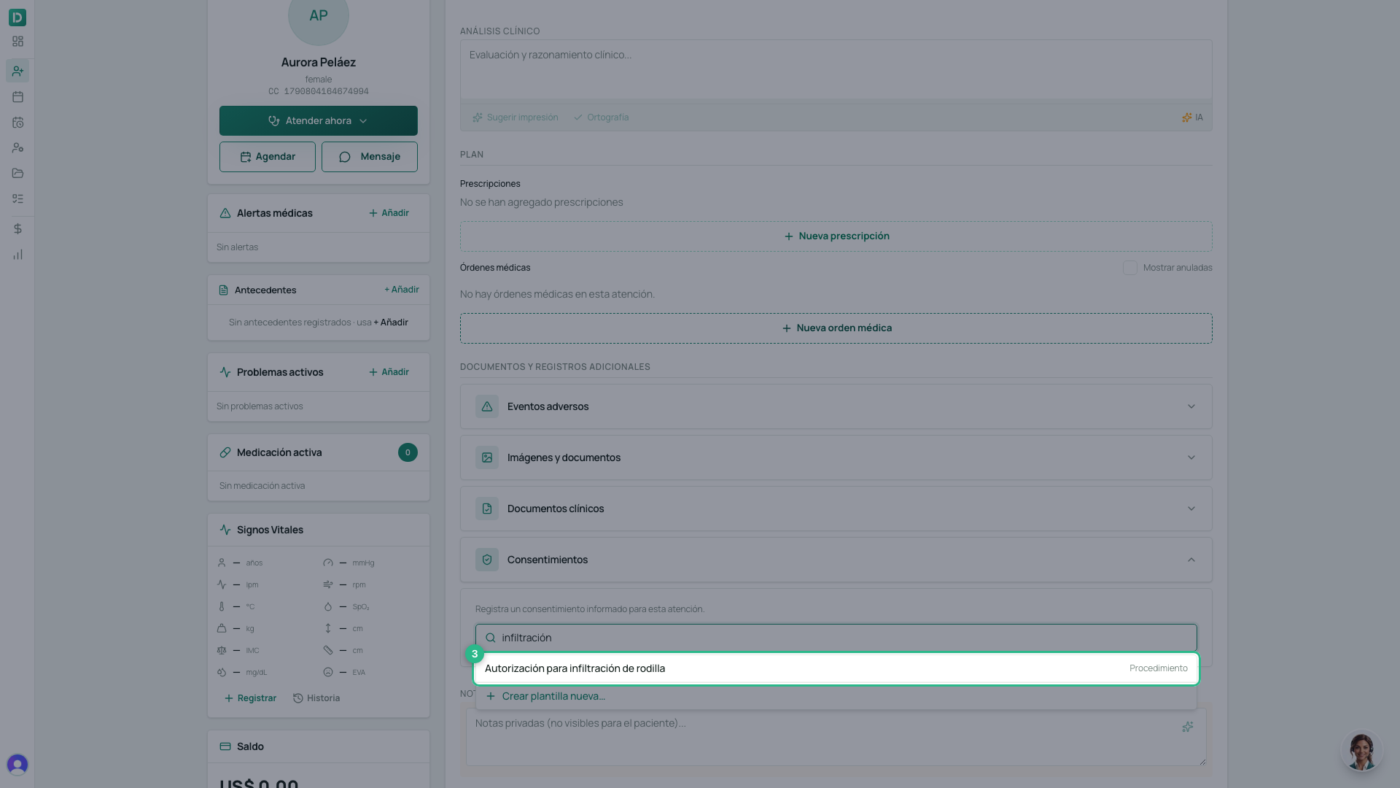This screenshot has height=788, width=1400.
Task: Click Añadir in Antecedentes header
Action: tap(401, 290)
